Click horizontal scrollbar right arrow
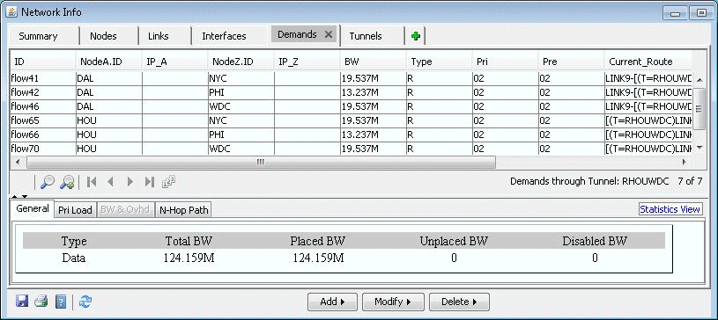 point(685,162)
